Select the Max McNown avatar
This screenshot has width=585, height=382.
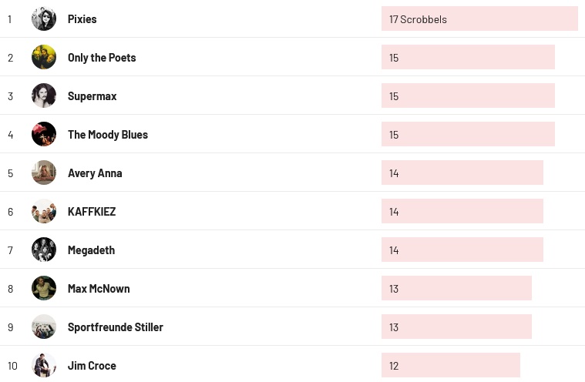pos(44,288)
